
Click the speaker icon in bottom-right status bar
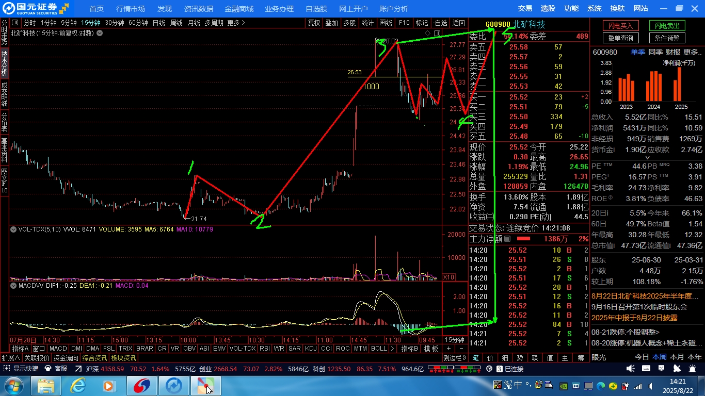tap(630, 369)
